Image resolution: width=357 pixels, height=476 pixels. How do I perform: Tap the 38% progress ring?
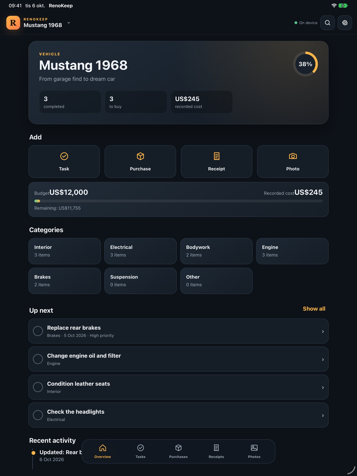[305, 64]
